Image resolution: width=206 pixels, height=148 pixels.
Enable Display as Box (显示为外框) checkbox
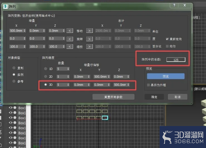(148, 85)
